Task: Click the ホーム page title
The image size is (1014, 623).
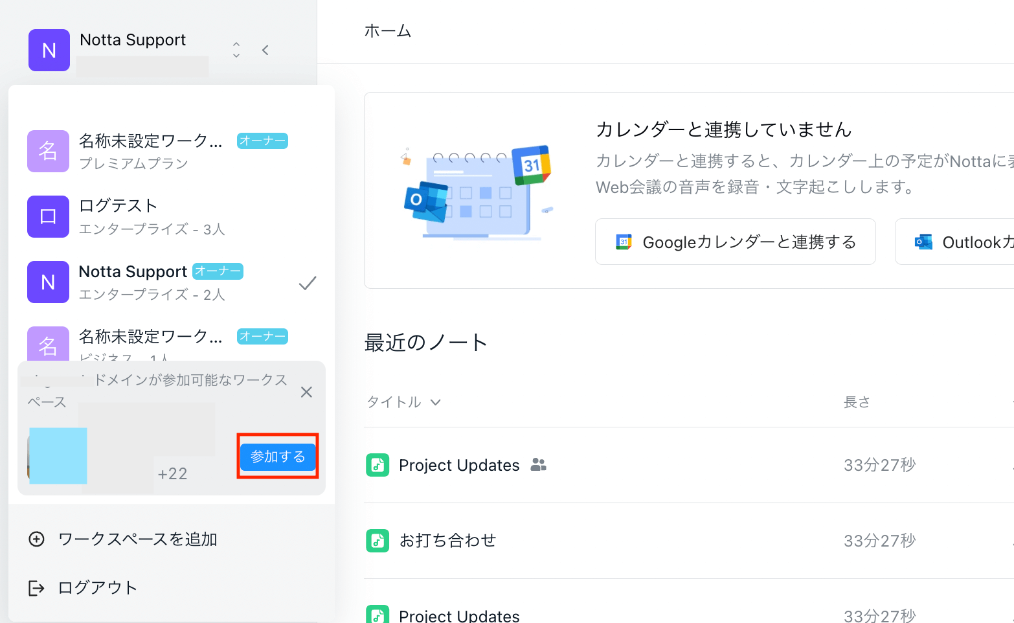Action: tap(388, 30)
